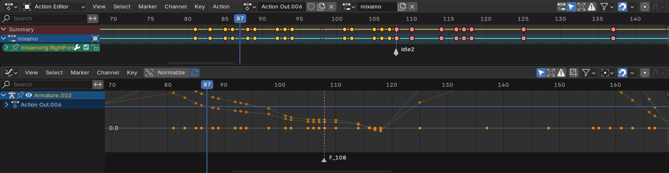Image resolution: width=669 pixels, height=173 pixels.
Task: Toggle pin on mixamorig:RightFore group
Action: pos(15,47)
